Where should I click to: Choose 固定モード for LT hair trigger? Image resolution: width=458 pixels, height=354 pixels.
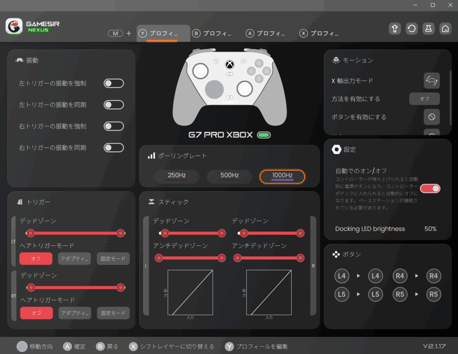tap(113, 258)
